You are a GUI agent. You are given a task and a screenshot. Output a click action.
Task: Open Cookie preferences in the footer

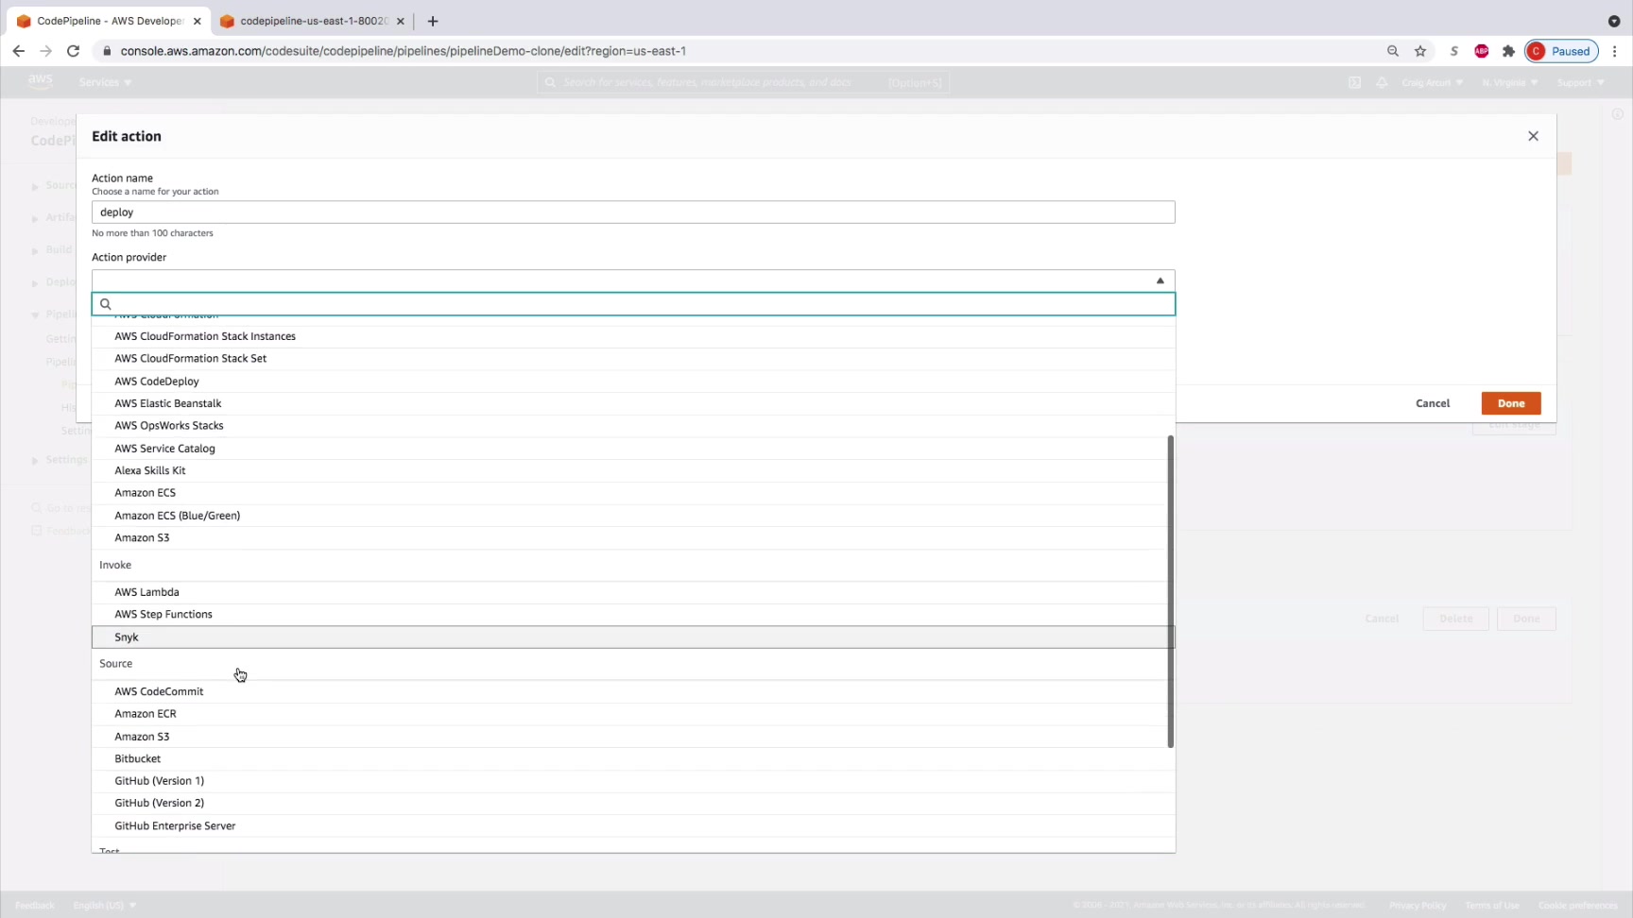coord(1578,905)
